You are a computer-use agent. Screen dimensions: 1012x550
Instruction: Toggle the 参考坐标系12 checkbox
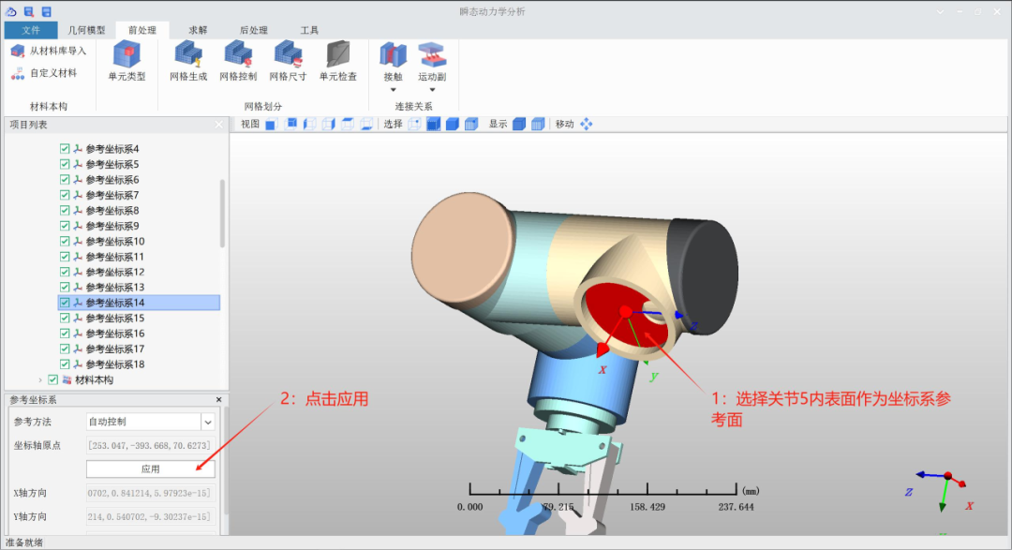65,272
